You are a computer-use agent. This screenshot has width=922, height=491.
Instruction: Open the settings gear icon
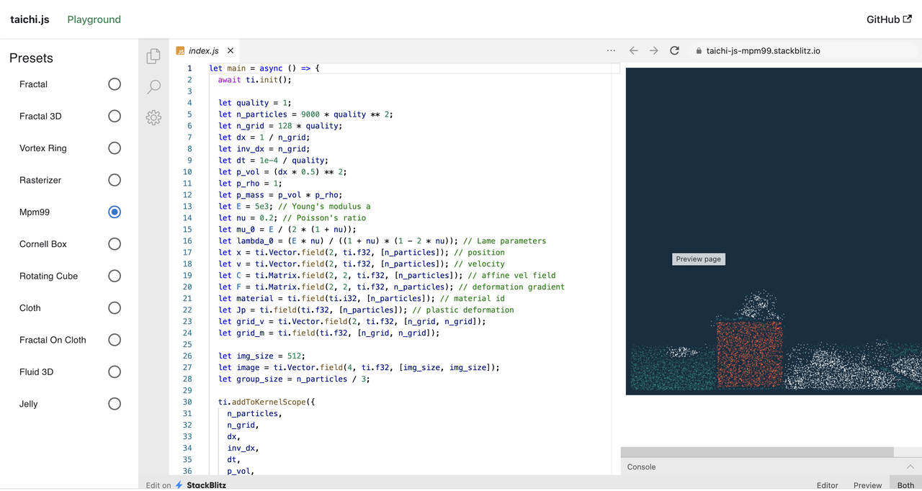point(153,117)
